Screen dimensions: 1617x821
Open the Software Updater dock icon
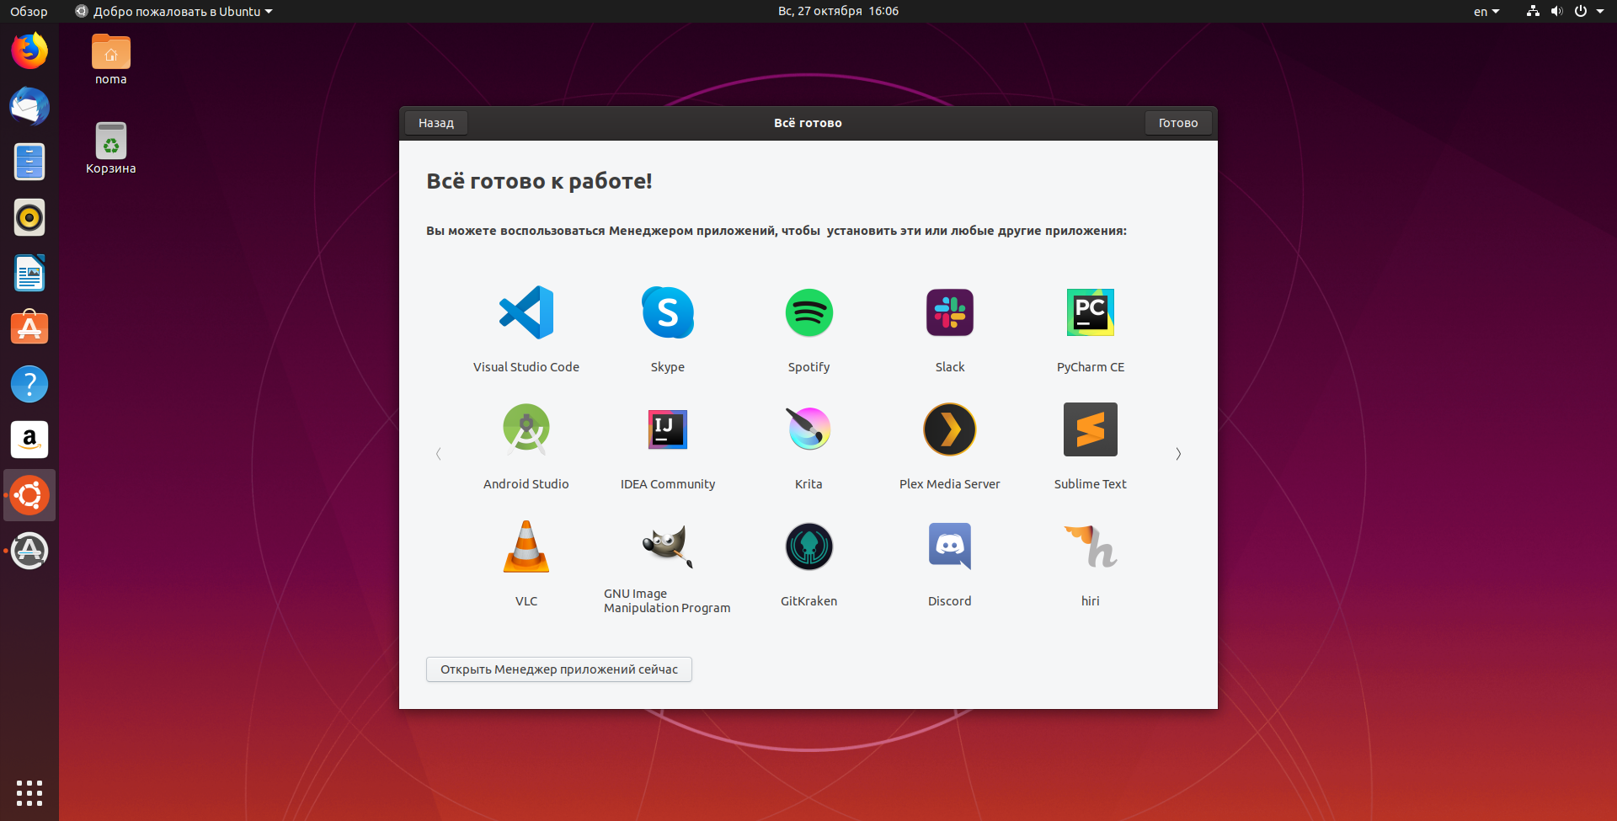(29, 551)
